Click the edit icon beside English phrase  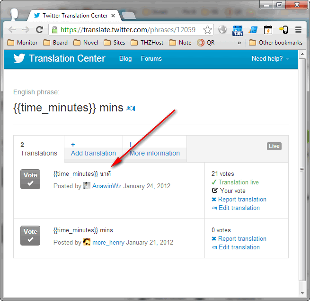click(x=131, y=109)
